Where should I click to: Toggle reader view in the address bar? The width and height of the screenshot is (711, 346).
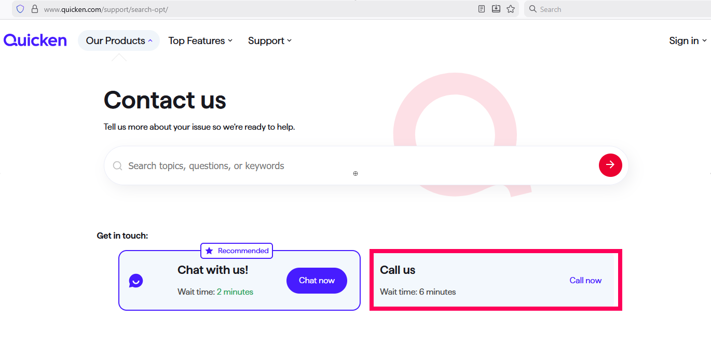[x=482, y=9]
